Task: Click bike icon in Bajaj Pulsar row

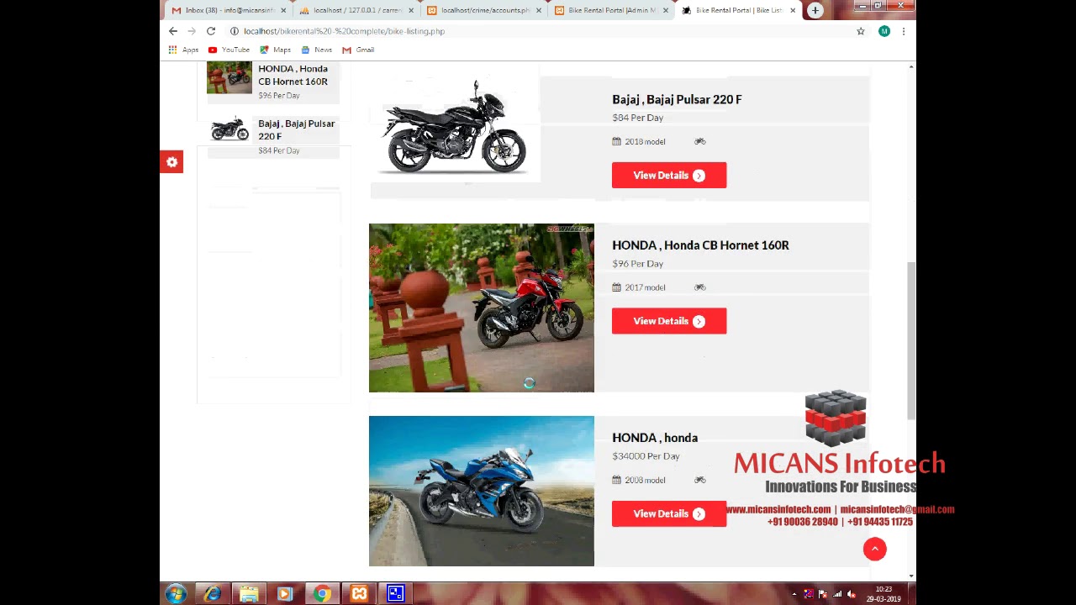Action: point(699,141)
